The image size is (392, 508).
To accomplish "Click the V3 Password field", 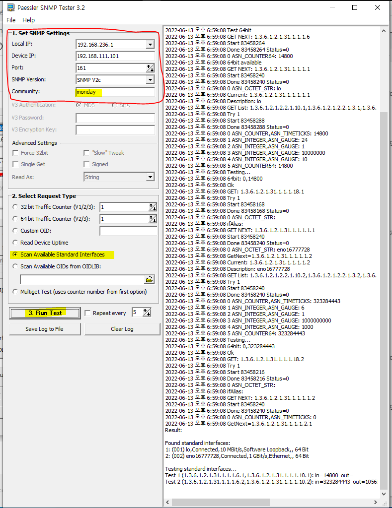I will coord(115,118).
